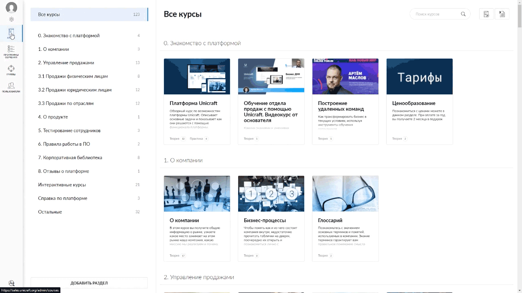The width and height of the screenshot is (522, 293).
Task: Click into the Поиск курсов field
Action: 436,14
